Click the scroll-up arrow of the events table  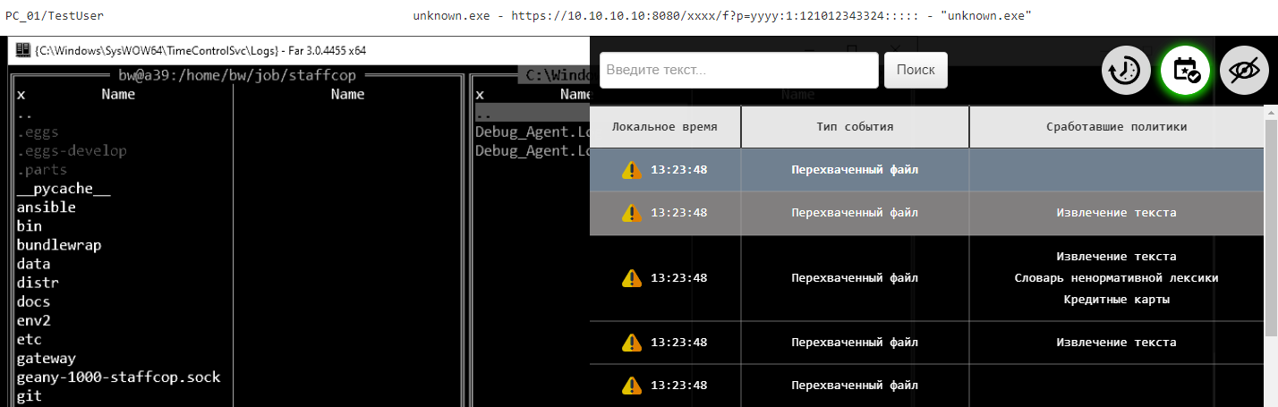1270,113
